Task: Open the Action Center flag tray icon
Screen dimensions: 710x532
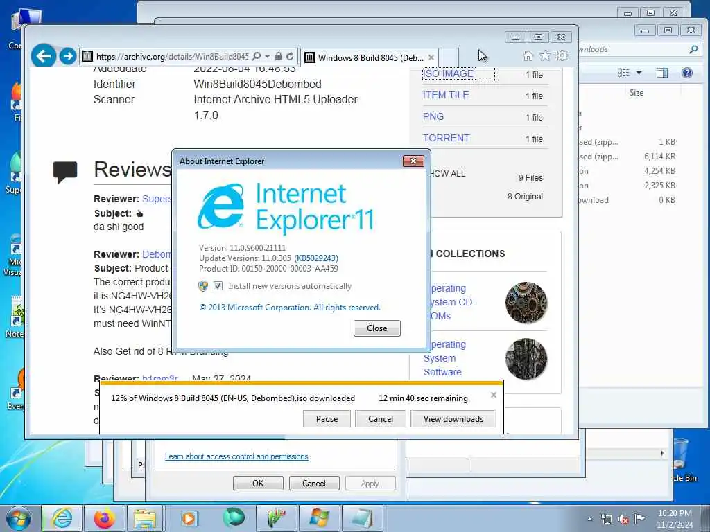Action: click(639, 518)
